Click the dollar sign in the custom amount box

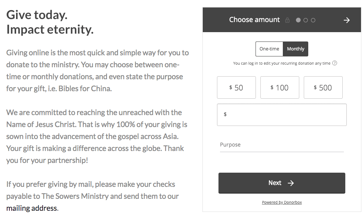[x=225, y=114]
